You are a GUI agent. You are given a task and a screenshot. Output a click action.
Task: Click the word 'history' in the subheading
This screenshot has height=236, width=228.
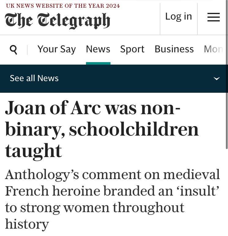[27, 224]
